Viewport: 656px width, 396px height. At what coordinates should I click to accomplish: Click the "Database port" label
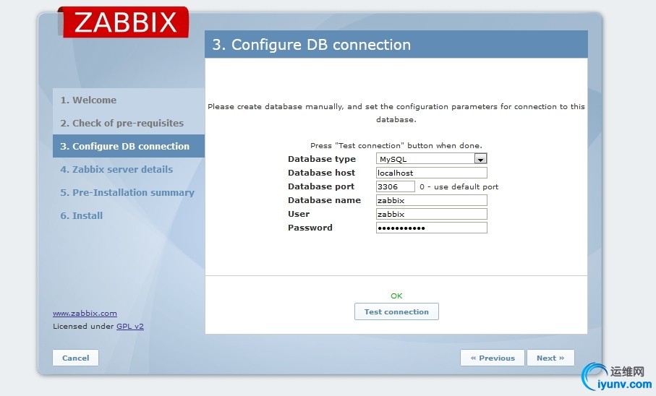coord(321,186)
